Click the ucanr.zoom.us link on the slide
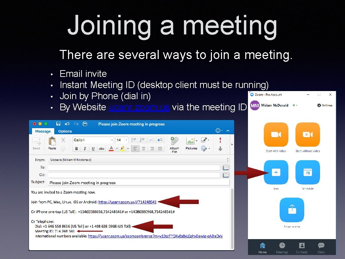The image size is (345, 259). [138, 107]
